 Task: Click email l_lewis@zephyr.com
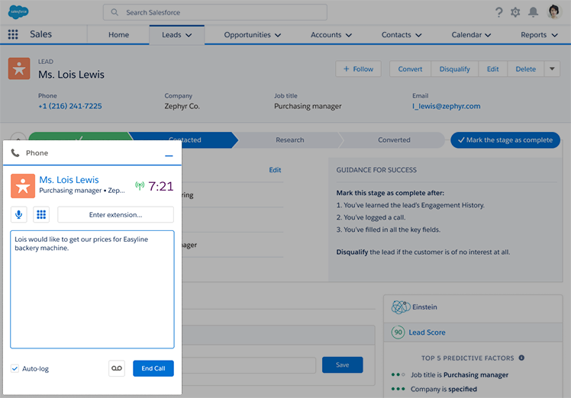pos(446,106)
